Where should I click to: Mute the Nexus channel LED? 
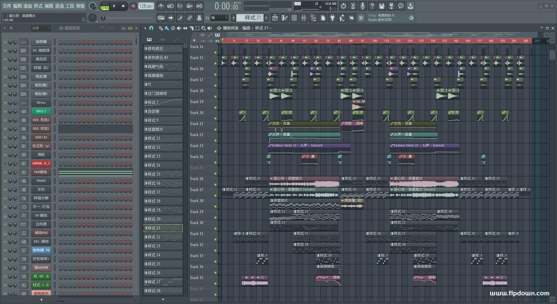(x=5, y=103)
